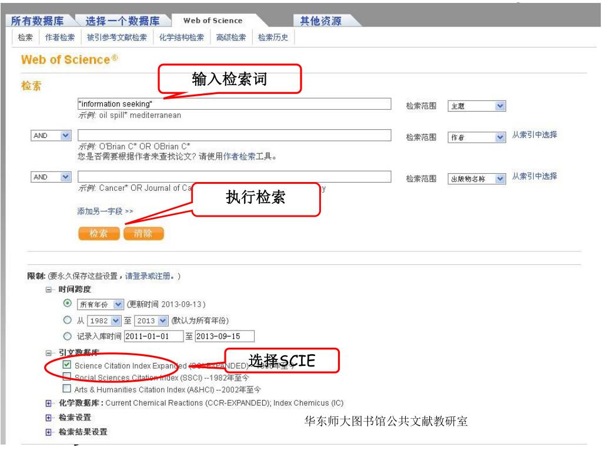Open the 出版物名称 search range dropdown
The height and width of the screenshot is (451, 602).
coord(476,179)
